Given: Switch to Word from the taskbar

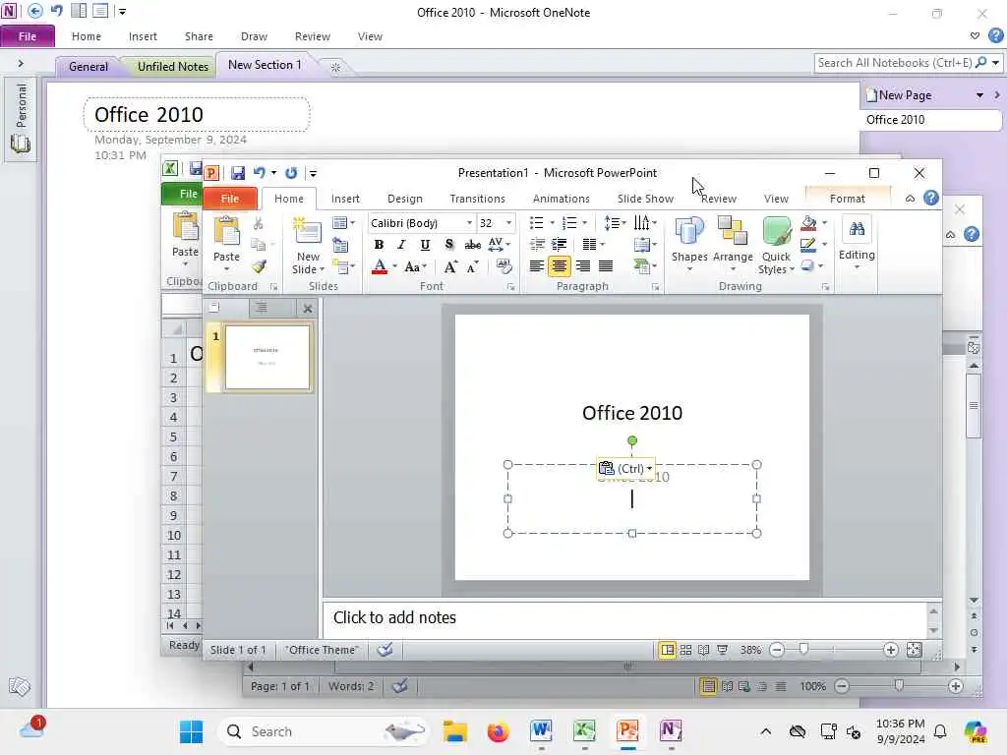Looking at the screenshot, I should click(541, 731).
